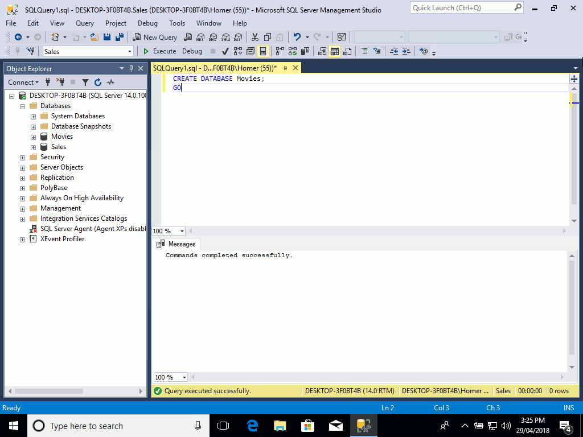Select the Movies database in tree
Image resolution: width=583 pixels, height=437 pixels.
[x=62, y=137]
